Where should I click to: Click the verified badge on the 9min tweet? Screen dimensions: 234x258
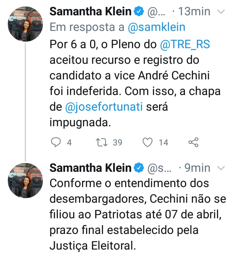click(x=139, y=168)
